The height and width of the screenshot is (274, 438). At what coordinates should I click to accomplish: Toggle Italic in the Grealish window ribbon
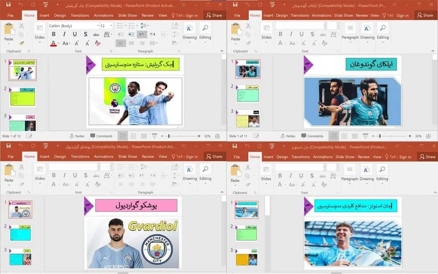(x=64, y=34)
